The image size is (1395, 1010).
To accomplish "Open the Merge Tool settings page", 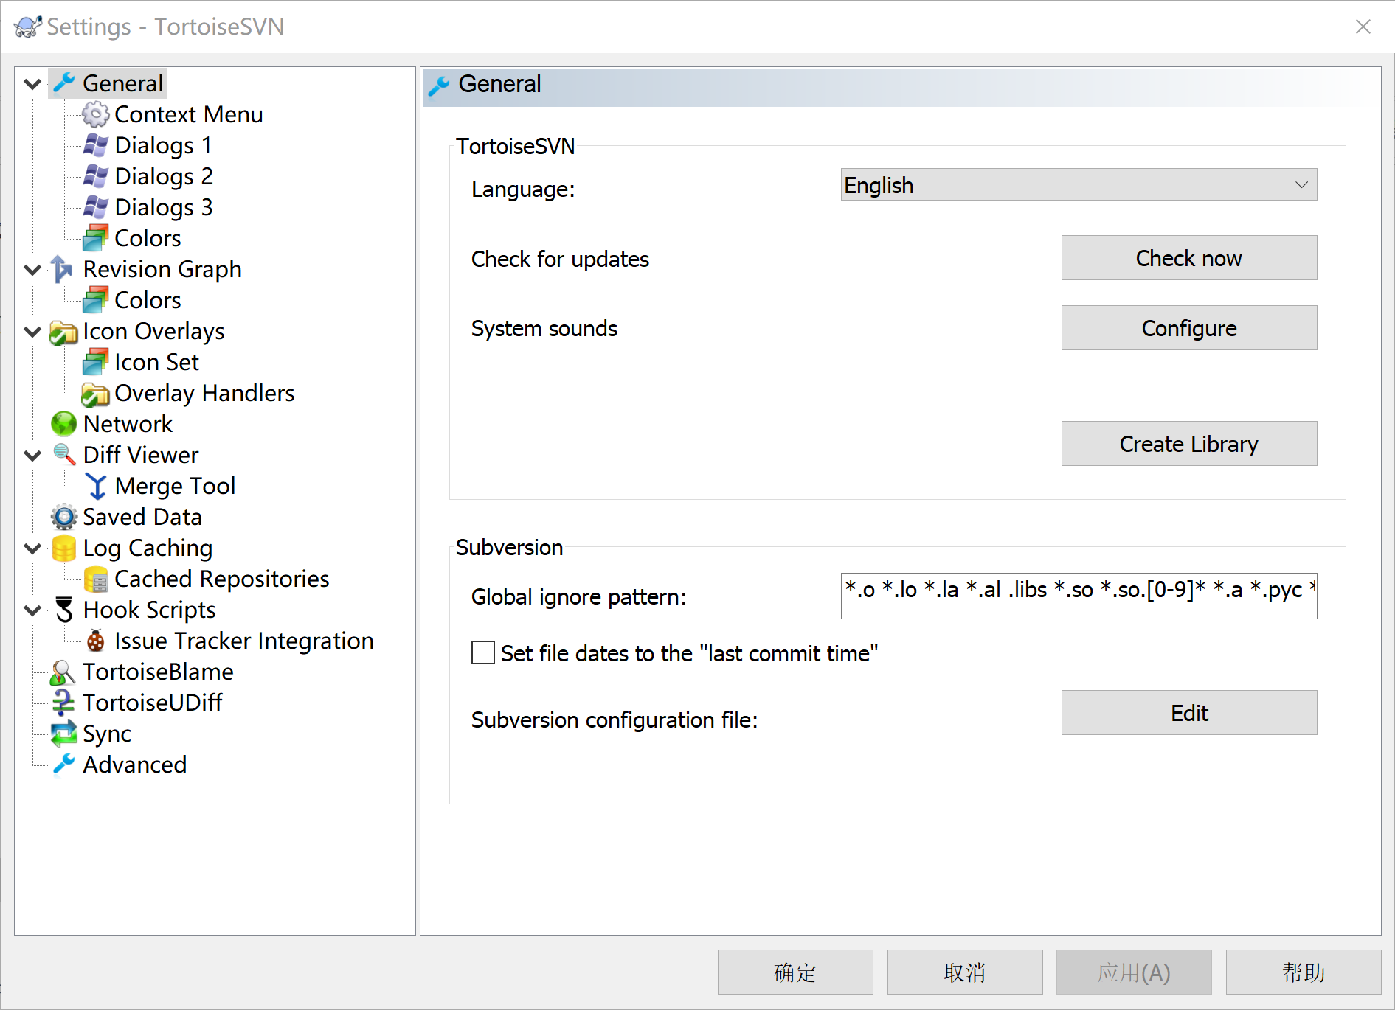I will (175, 486).
